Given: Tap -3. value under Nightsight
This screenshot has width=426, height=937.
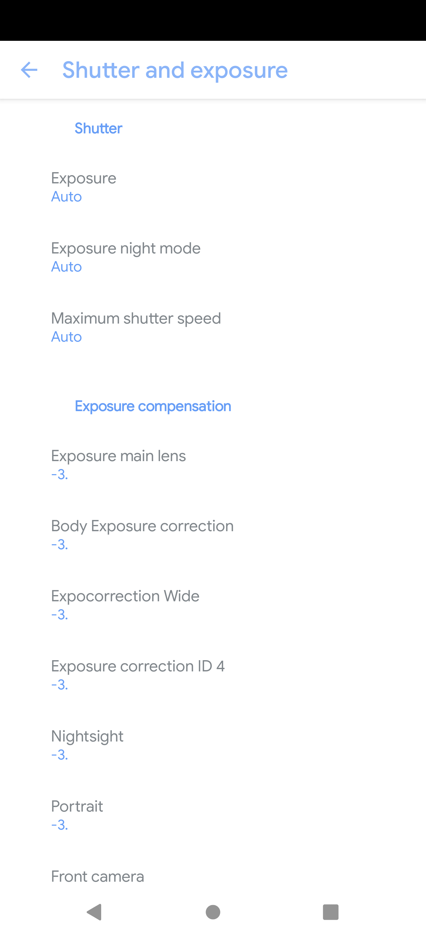Looking at the screenshot, I should point(60,755).
